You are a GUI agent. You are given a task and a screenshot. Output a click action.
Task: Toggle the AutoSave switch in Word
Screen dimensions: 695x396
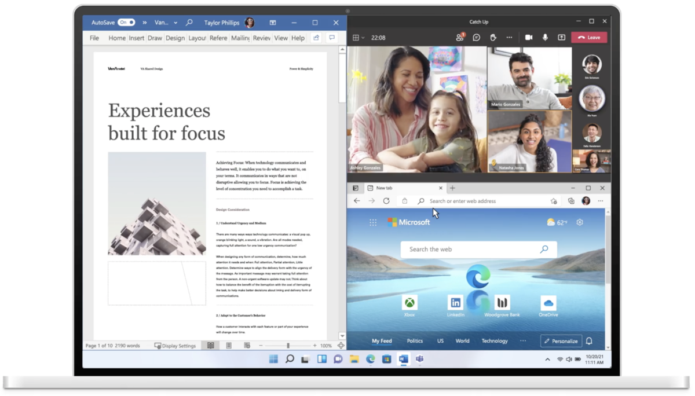tap(126, 23)
